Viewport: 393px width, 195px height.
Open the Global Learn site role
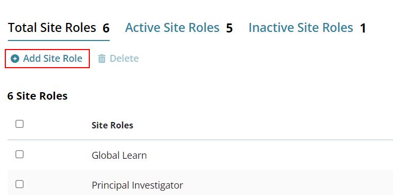coord(119,156)
